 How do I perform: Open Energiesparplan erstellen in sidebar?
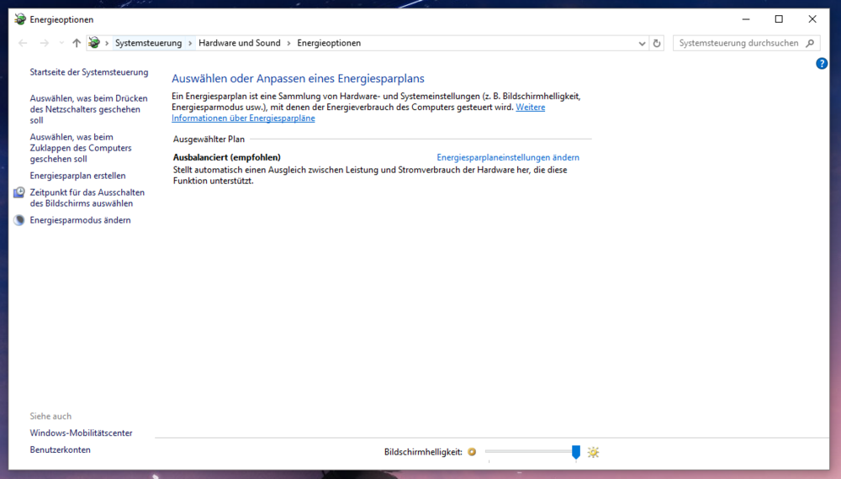pyautogui.click(x=77, y=176)
